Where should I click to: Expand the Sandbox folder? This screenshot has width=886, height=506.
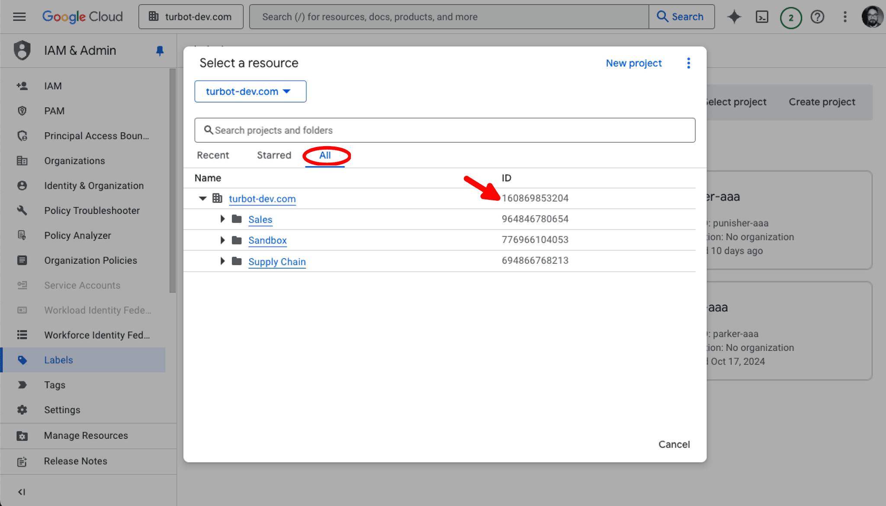tap(222, 240)
